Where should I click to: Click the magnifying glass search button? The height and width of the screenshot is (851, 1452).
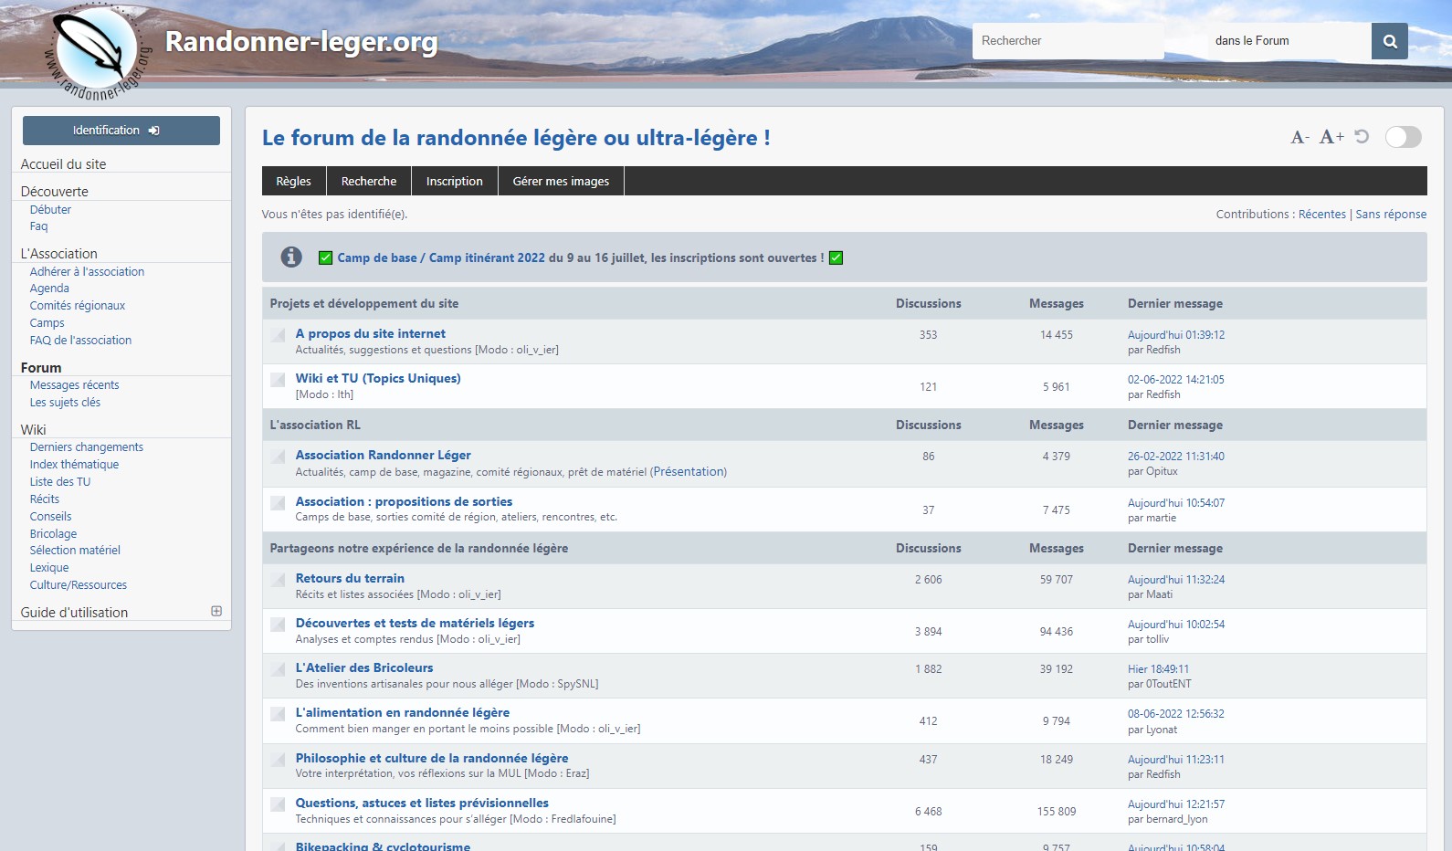1389,41
